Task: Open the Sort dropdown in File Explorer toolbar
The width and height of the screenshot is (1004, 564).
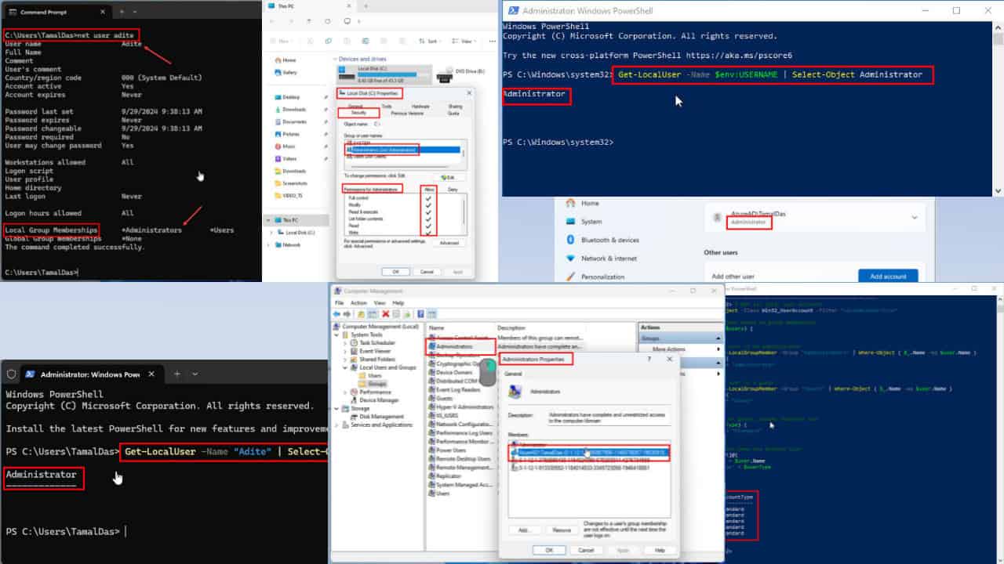Action: point(429,41)
